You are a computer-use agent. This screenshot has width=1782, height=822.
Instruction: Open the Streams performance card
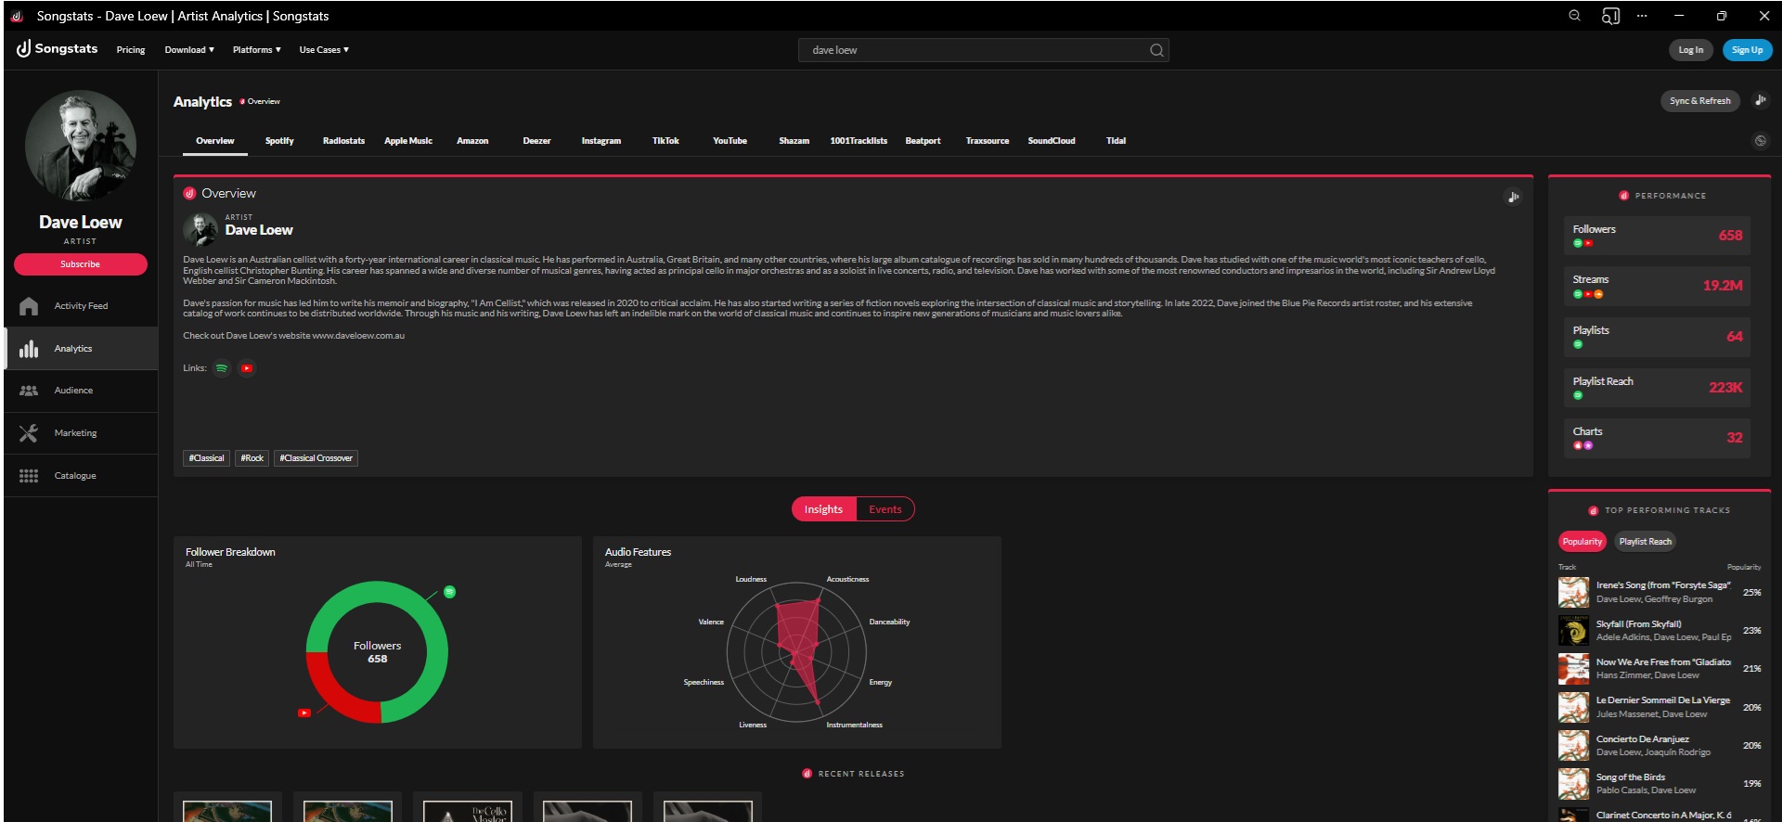1657,286
